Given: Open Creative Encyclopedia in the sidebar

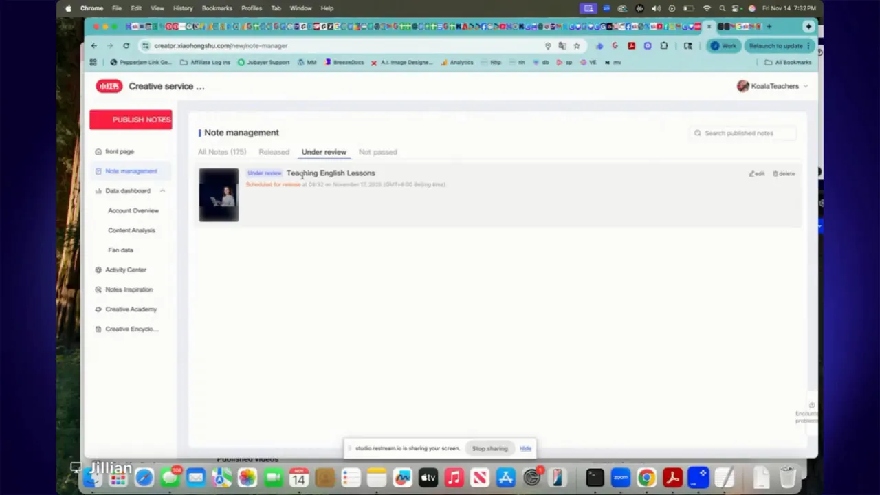Looking at the screenshot, I should point(131,329).
